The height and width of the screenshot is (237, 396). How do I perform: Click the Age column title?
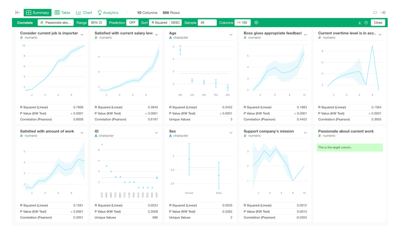point(173,33)
